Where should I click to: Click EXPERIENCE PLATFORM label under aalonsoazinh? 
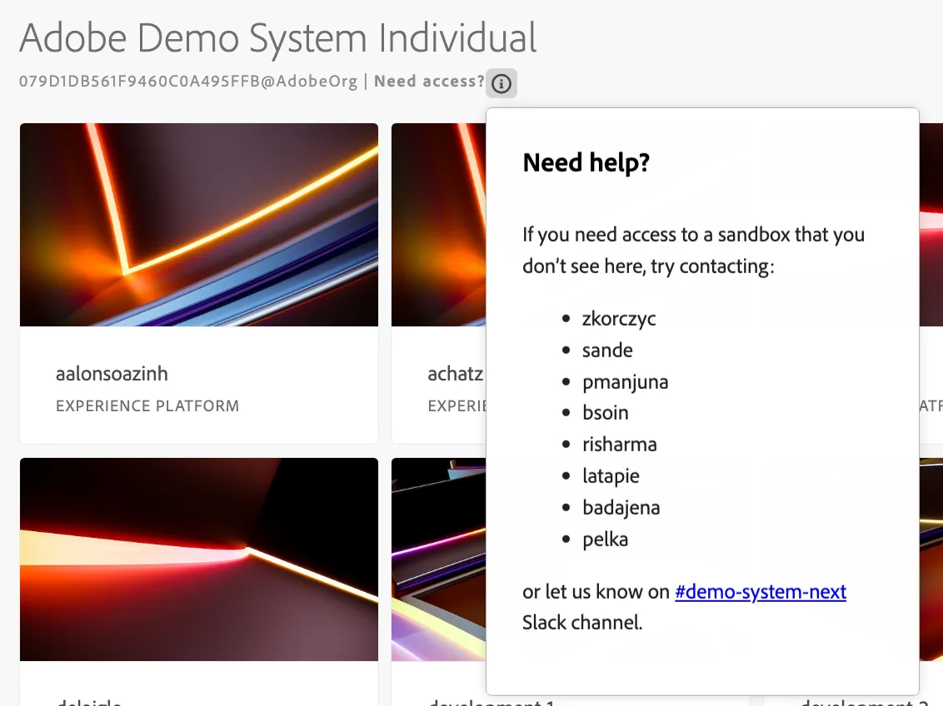point(147,406)
